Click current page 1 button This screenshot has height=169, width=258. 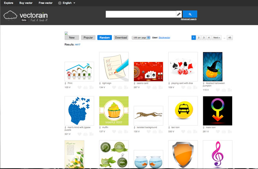[194, 37]
